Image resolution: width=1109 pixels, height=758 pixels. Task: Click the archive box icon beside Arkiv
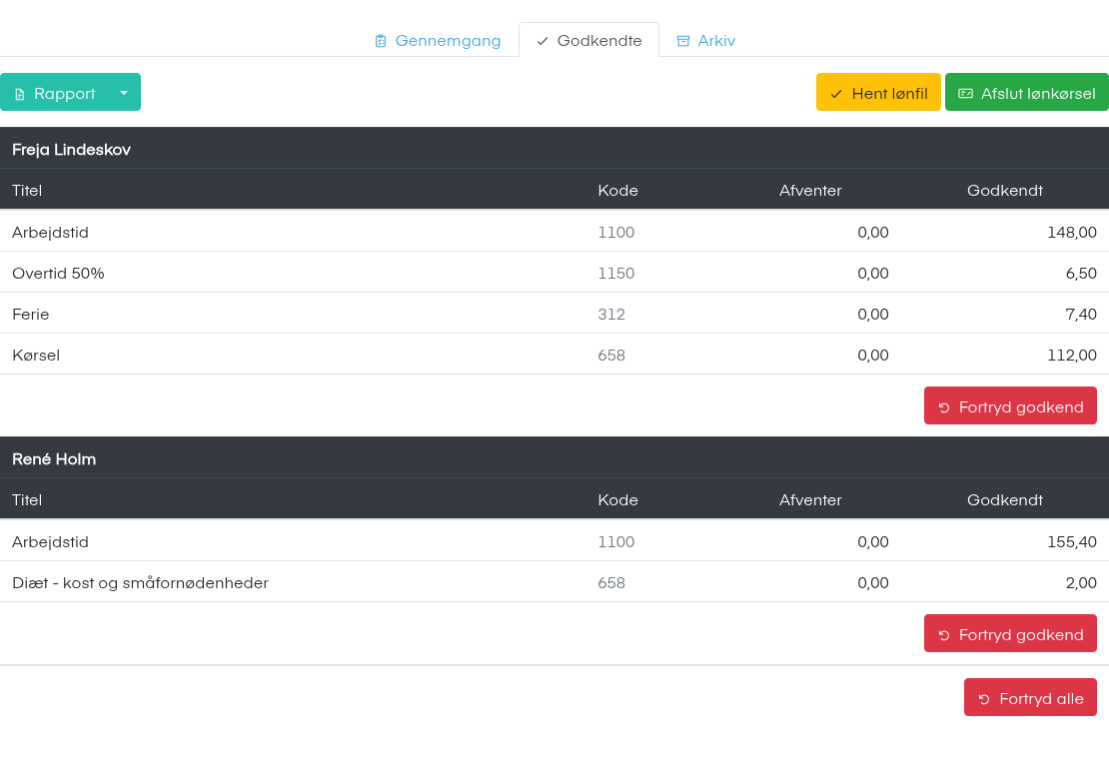click(x=683, y=41)
